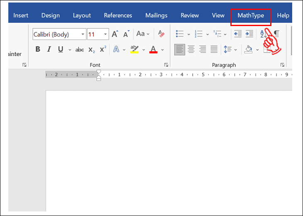Open the Clipboard dialog launcher

pyautogui.click(x=24, y=65)
